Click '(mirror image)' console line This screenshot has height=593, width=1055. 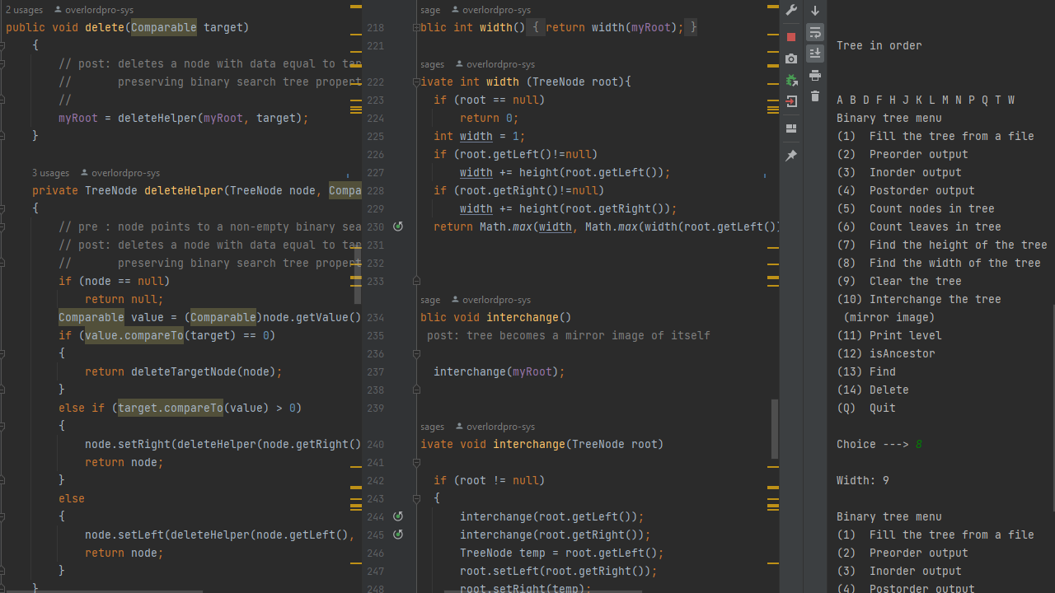(x=889, y=317)
